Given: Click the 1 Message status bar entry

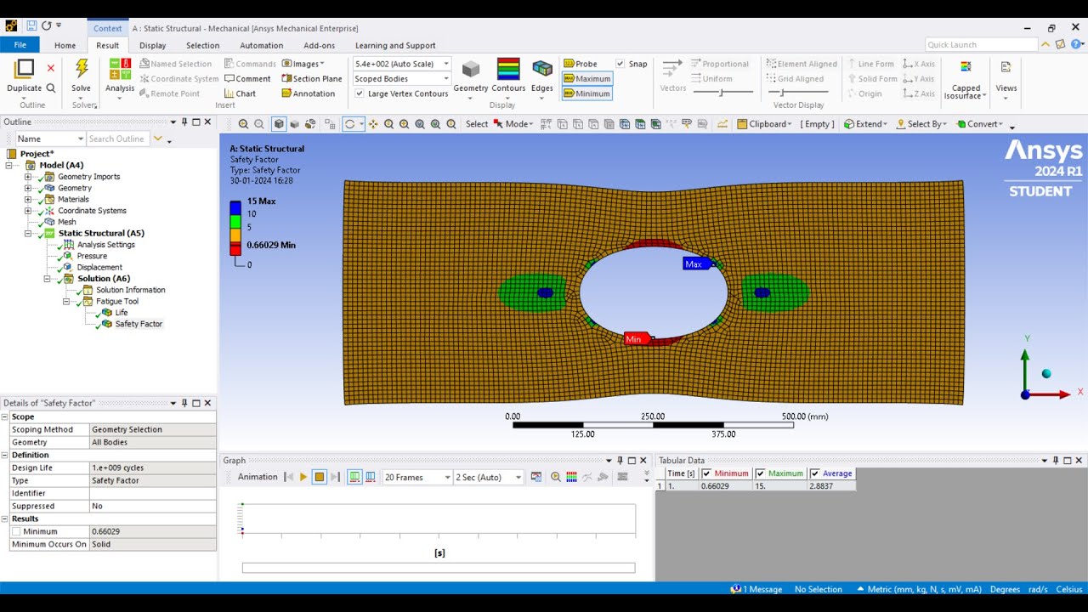Looking at the screenshot, I should (x=756, y=589).
